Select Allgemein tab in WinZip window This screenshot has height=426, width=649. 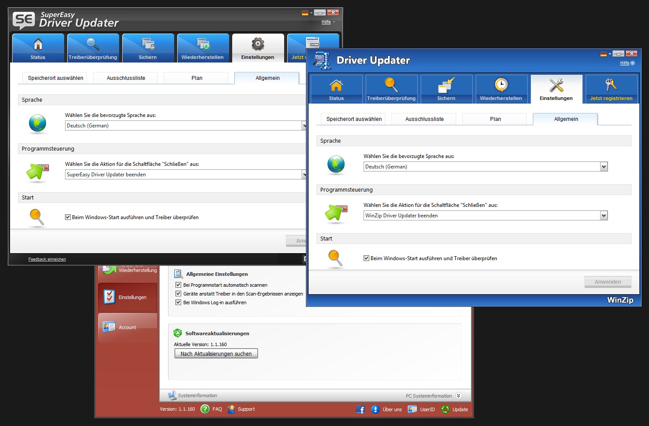coord(566,119)
